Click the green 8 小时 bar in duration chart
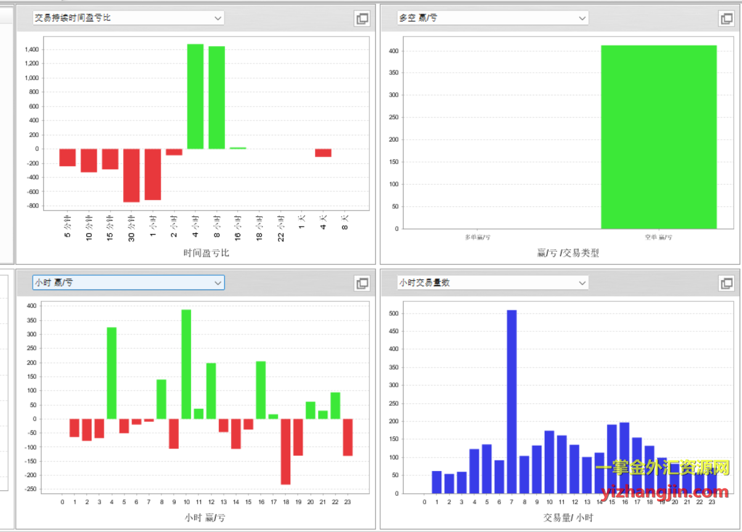Screen dimensions: 742x532 [217, 98]
